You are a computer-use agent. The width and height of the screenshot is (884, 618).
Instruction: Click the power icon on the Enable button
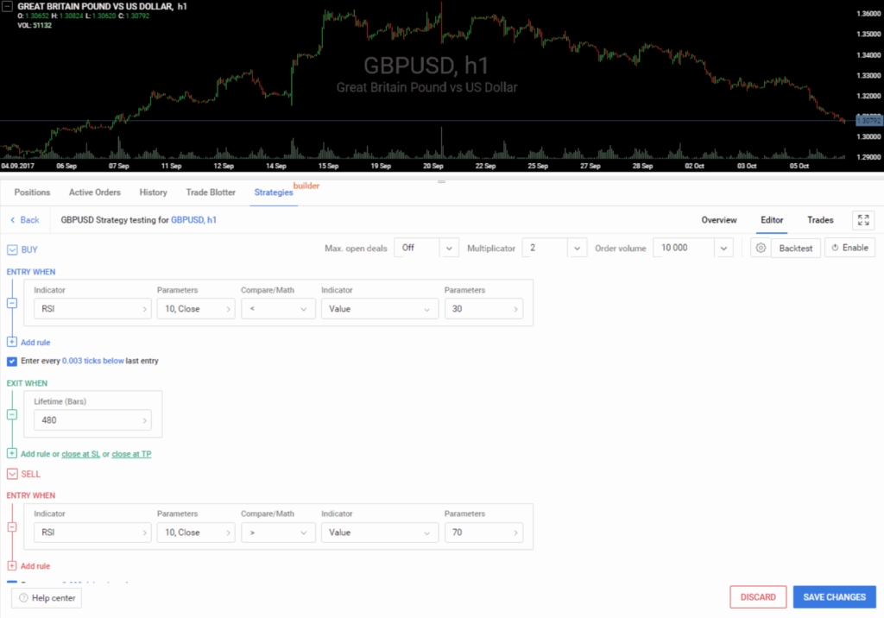coord(834,248)
